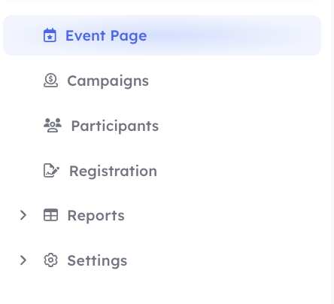
Task: Open the Event Page text label
Action: pos(106,36)
